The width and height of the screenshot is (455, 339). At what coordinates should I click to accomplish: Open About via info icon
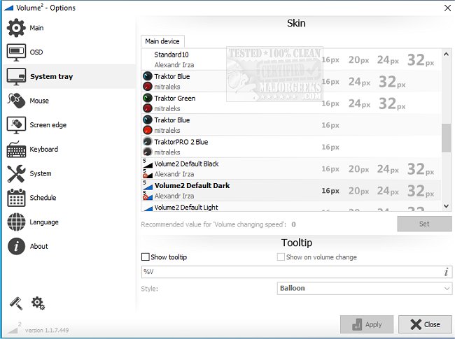[x=16, y=246]
